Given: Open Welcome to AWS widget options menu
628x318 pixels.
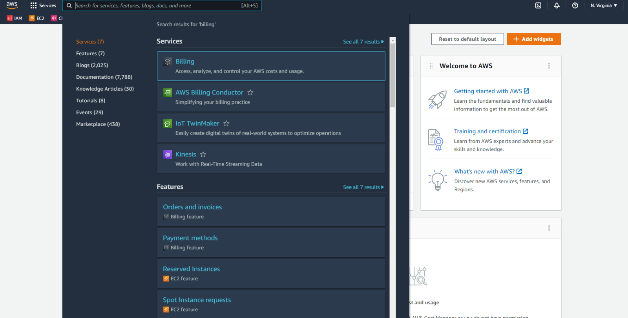Looking at the screenshot, I should point(549,66).
